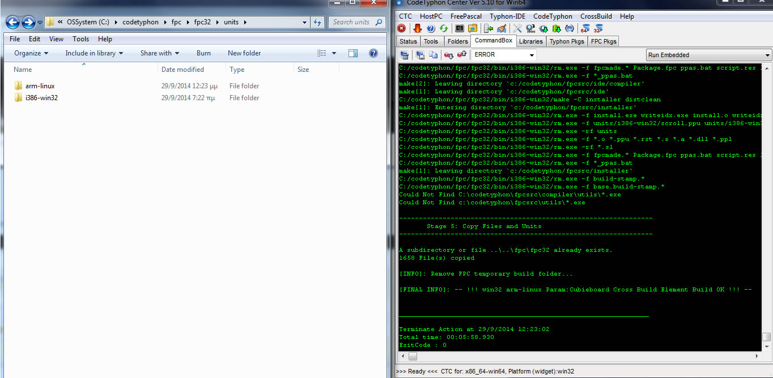Open the FreePascal menu
The width and height of the screenshot is (773, 378).
tap(466, 16)
